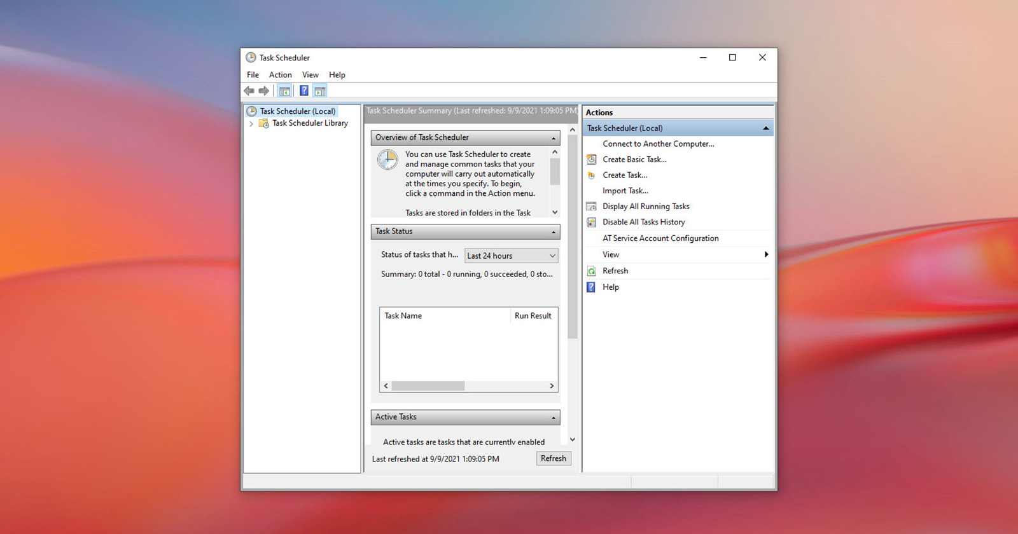
Task: Select Task Scheduler (Local) tree node
Action: 297,111
